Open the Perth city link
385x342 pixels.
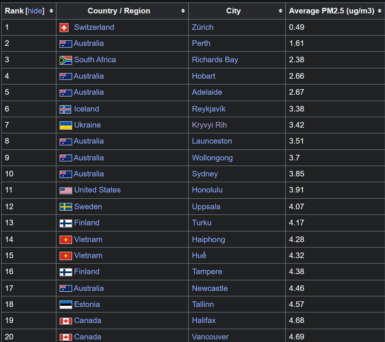click(201, 43)
